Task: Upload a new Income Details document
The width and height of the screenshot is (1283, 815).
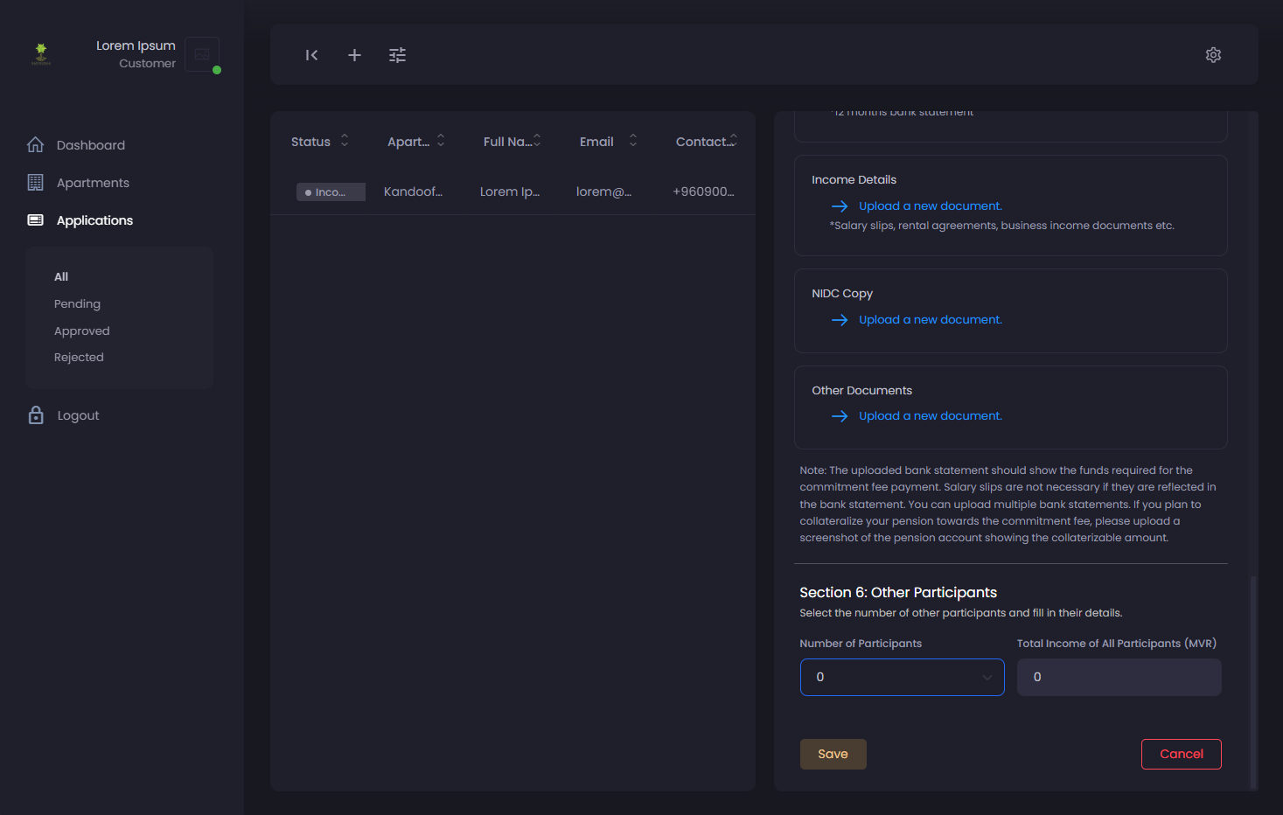Action: tap(931, 206)
